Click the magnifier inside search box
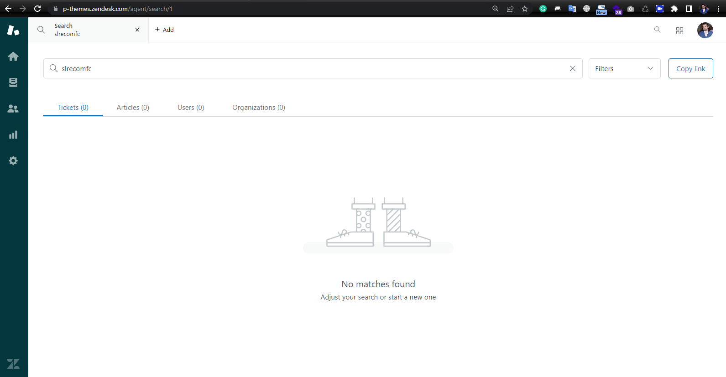The image size is (726, 377). [x=53, y=68]
